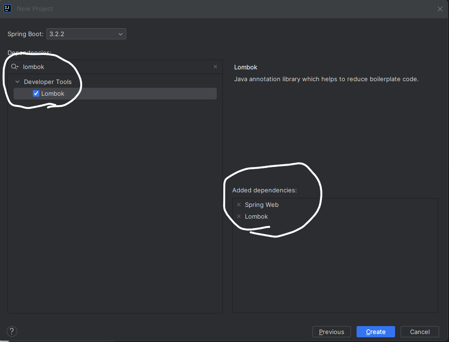449x342 pixels.
Task: Click into the dependencies search field
Action: point(116,67)
